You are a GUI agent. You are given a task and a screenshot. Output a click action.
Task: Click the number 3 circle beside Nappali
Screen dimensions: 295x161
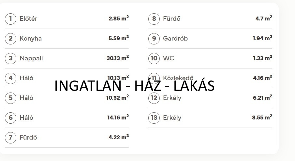[x=10, y=58]
